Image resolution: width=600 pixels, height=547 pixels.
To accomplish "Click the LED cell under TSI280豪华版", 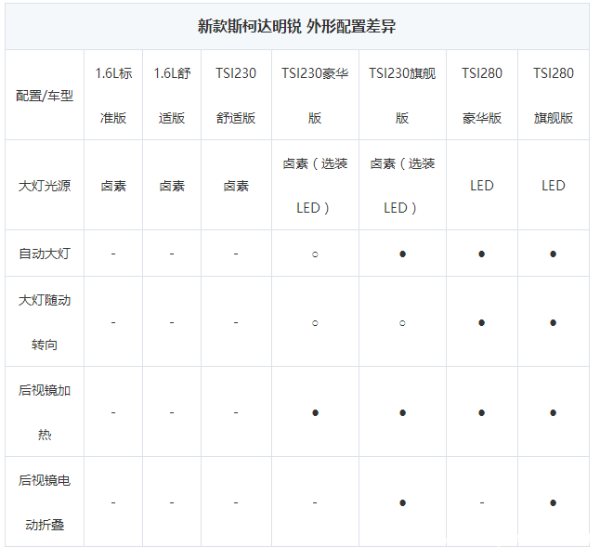I will [x=481, y=185].
